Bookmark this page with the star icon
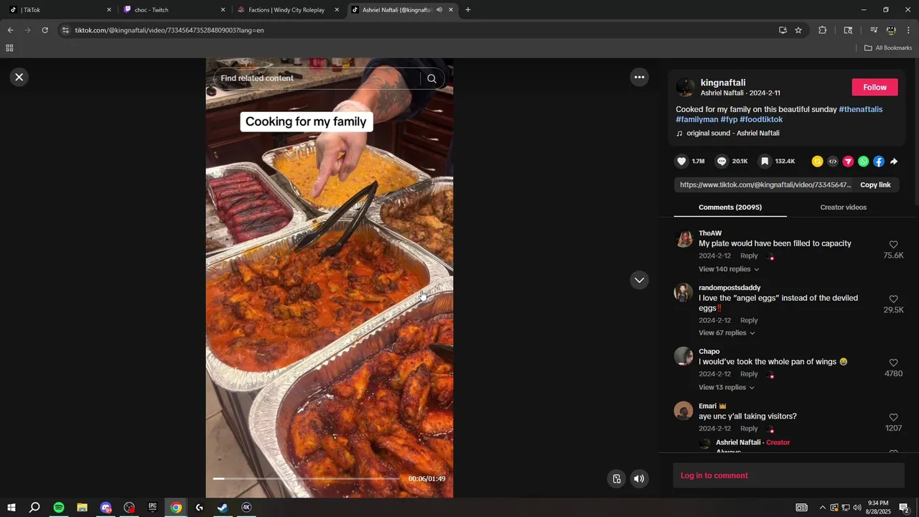 [x=798, y=30]
